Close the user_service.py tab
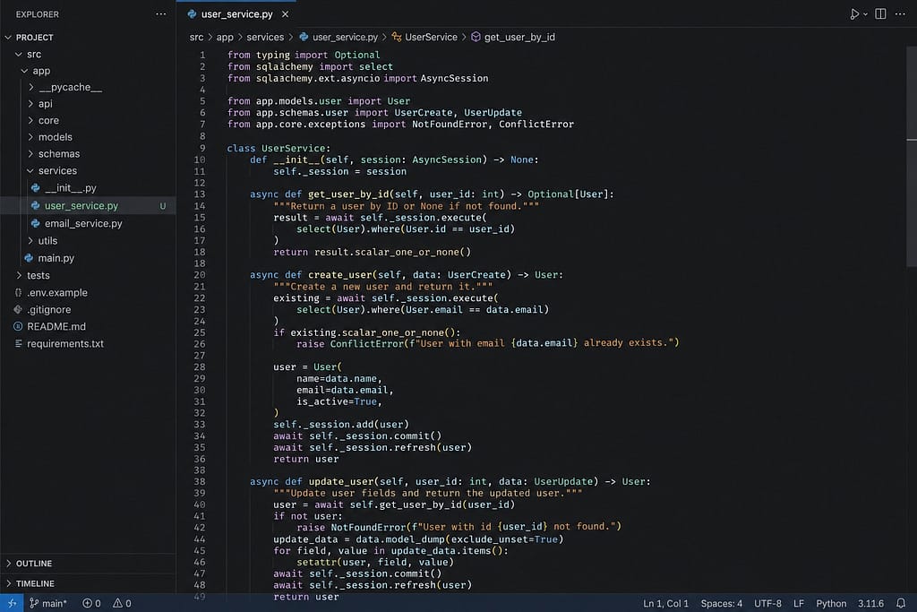This screenshot has width=917, height=612. (285, 14)
